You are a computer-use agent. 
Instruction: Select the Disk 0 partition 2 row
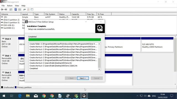11,20
